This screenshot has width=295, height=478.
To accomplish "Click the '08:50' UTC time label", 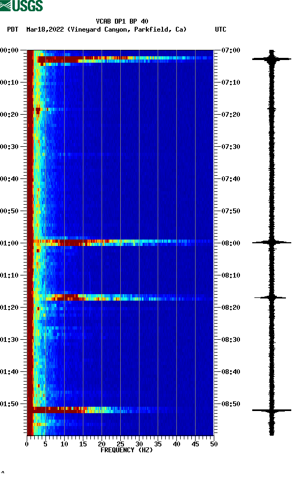I will [231, 404].
